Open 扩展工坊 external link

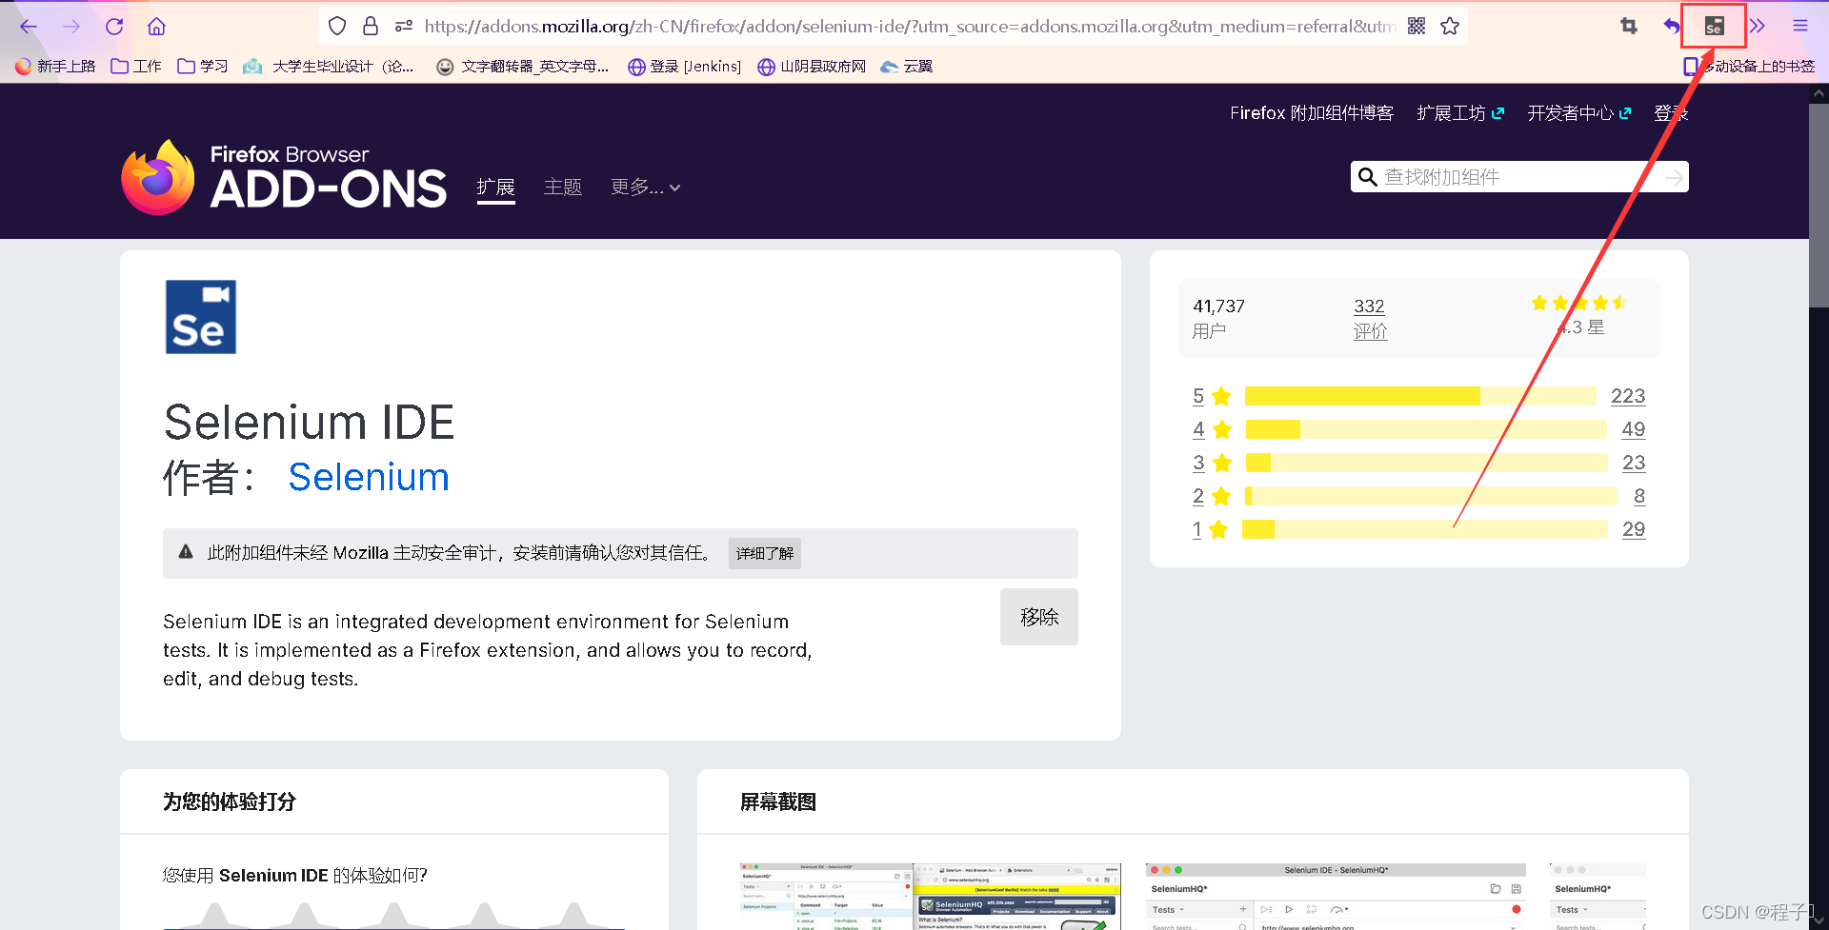[x=1460, y=113]
